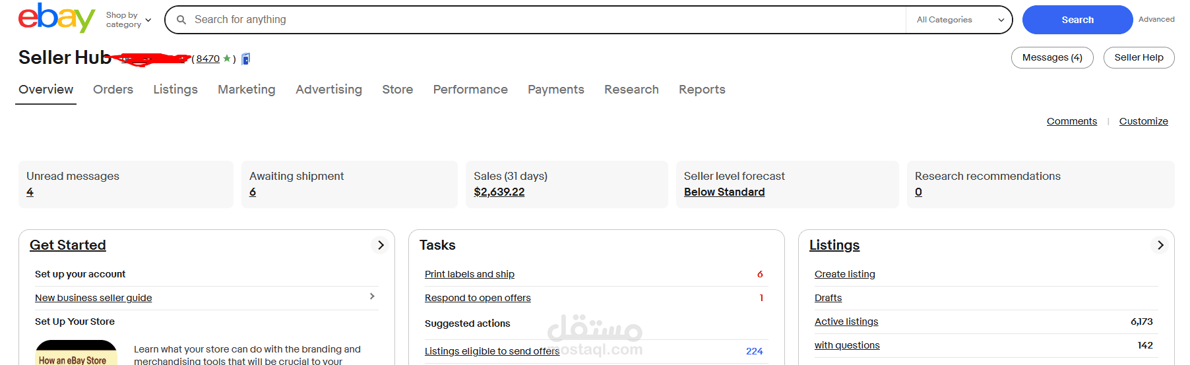Open Respond to open offers task
Viewport: 1190px width, 365px height.
[x=478, y=298]
